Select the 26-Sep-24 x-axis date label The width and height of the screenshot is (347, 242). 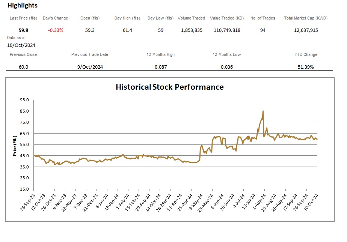click(300, 203)
